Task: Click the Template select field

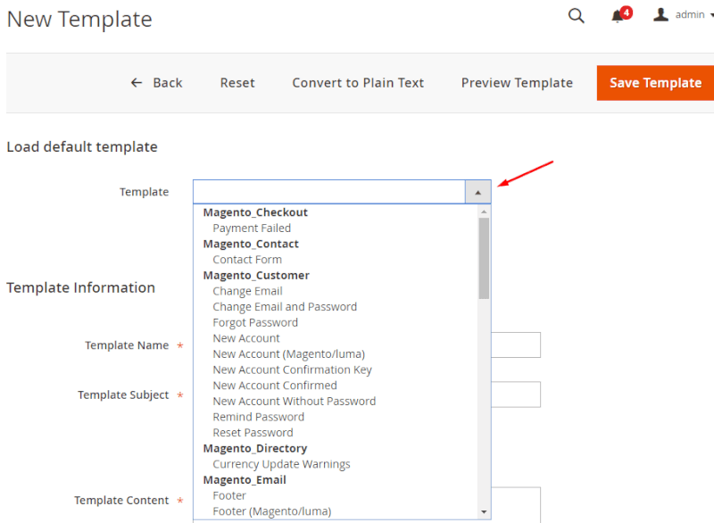Action: (342, 192)
